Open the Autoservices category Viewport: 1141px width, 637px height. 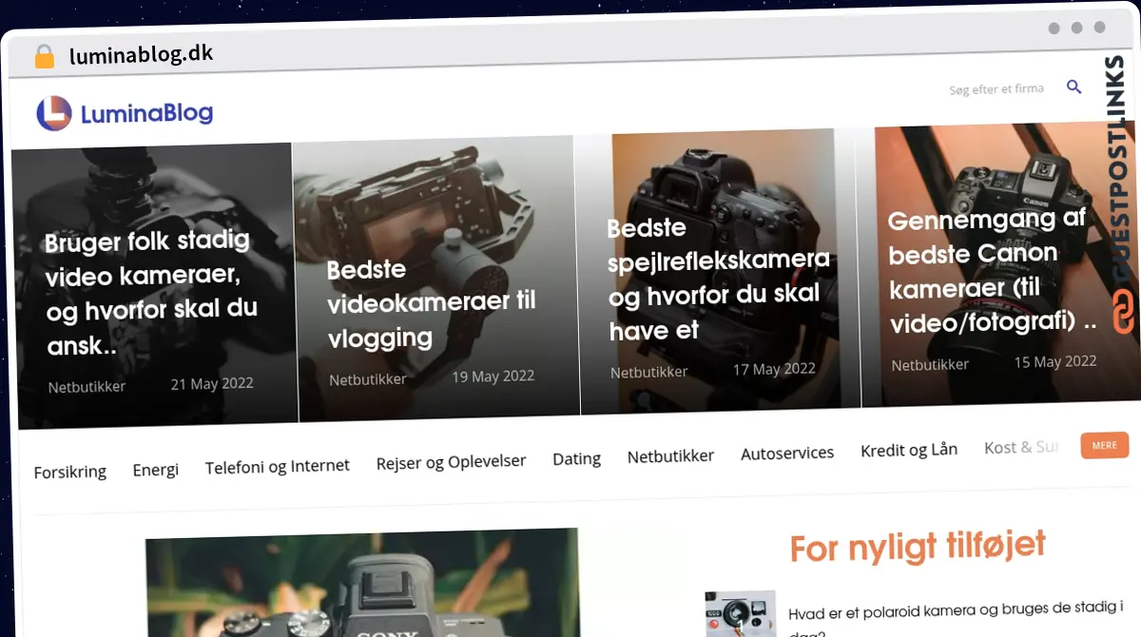787,453
